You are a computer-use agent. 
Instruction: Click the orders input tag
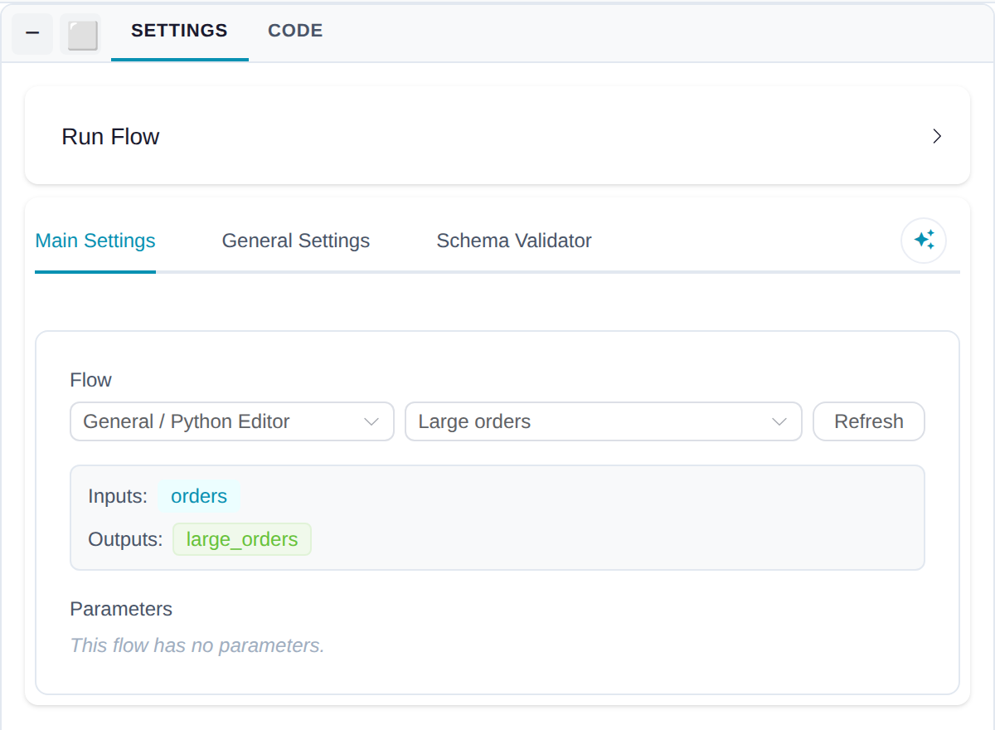[199, 496]
